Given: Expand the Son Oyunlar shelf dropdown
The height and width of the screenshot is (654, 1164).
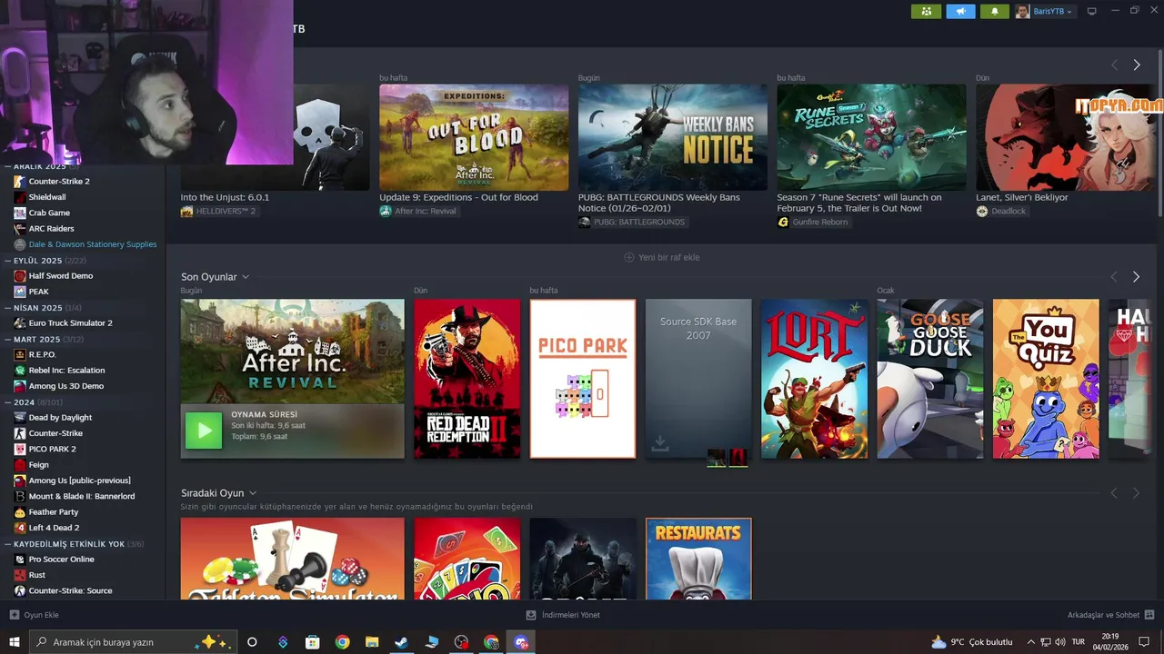Looking at the screenshot, I should coord(246,277).
